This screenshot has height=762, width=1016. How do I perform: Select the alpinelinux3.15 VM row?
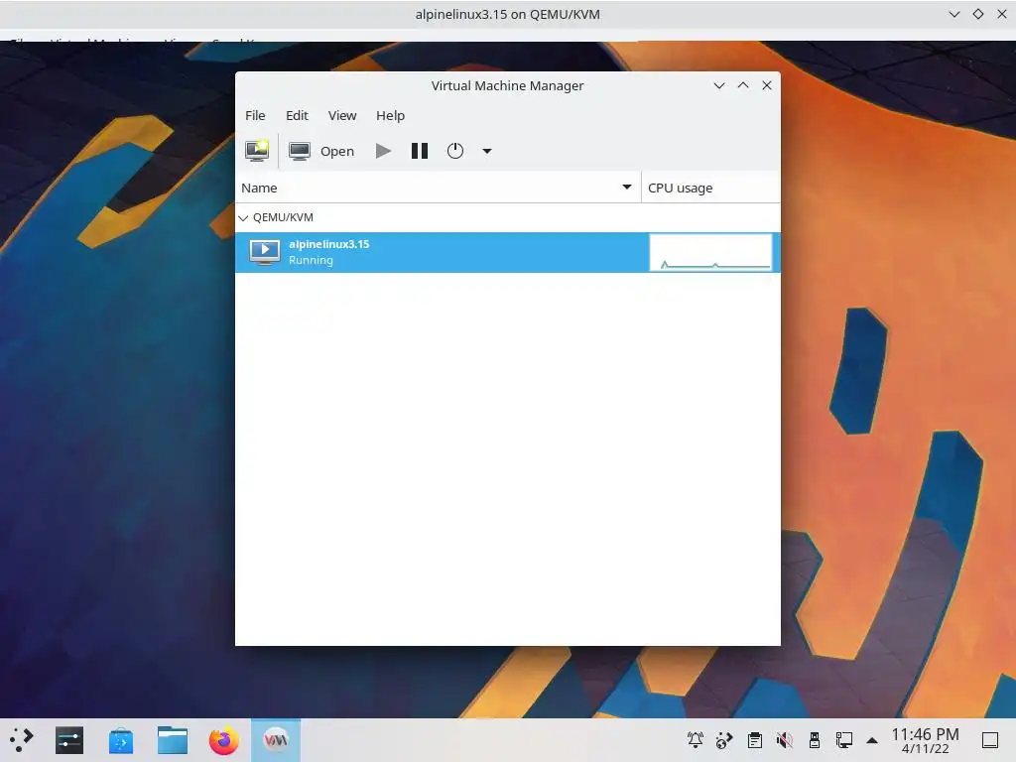507,252
